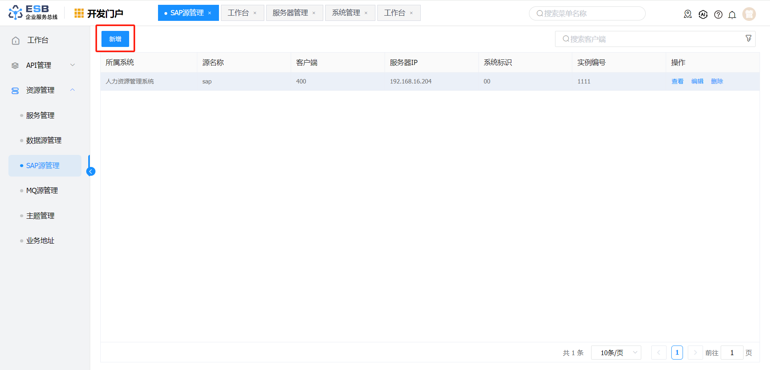
Task: Open the orange app grid icon
Action: coord(79,13)
